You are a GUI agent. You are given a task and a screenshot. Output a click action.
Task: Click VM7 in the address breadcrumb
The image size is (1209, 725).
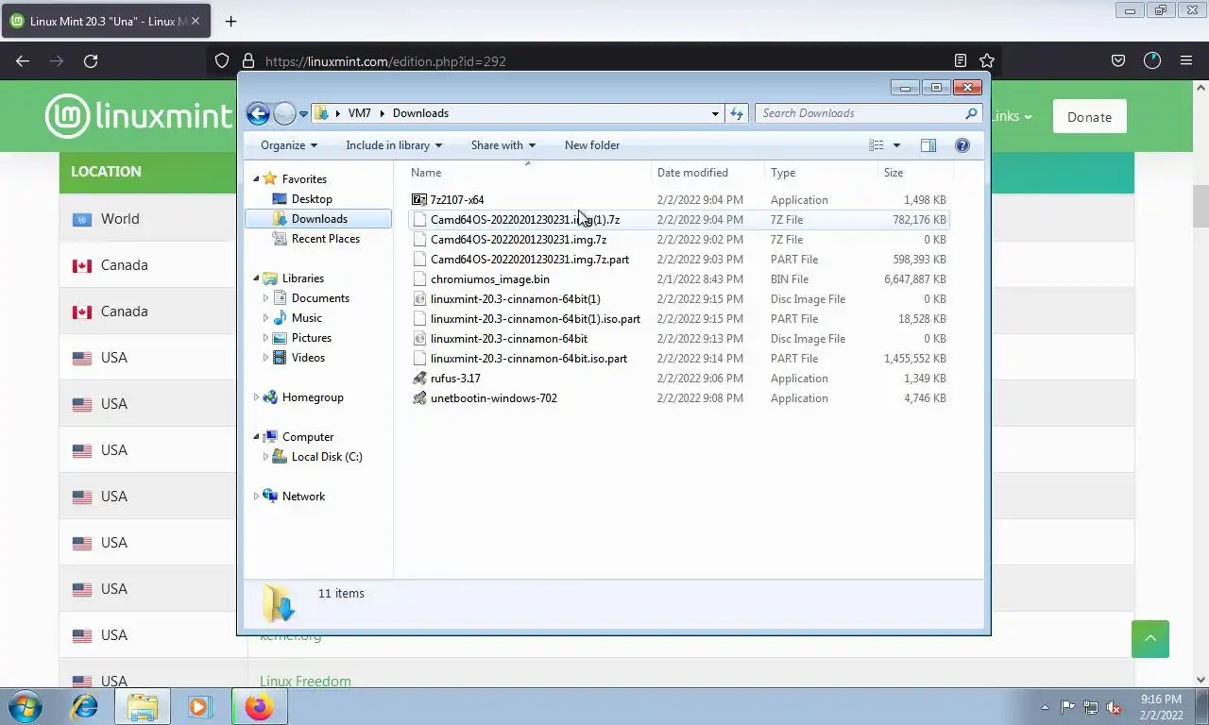click(x=359, y=113)
